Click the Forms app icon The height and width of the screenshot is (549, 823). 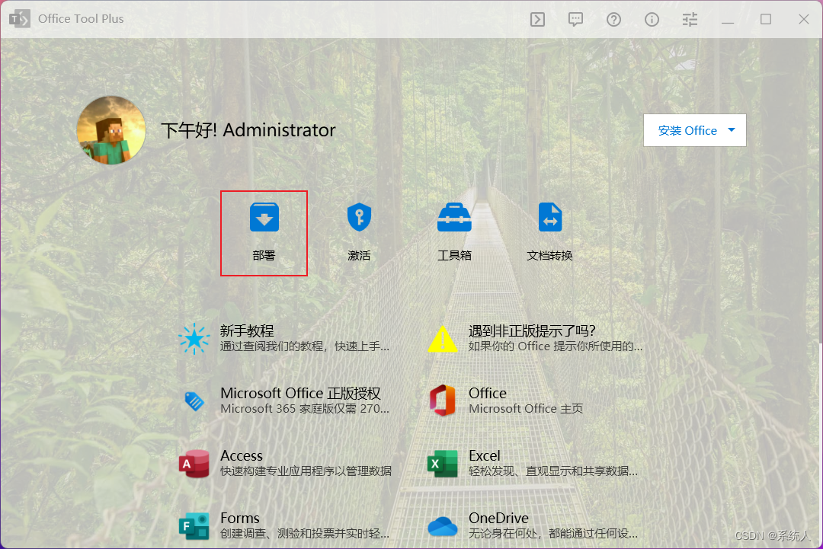(x=194, y=526)
